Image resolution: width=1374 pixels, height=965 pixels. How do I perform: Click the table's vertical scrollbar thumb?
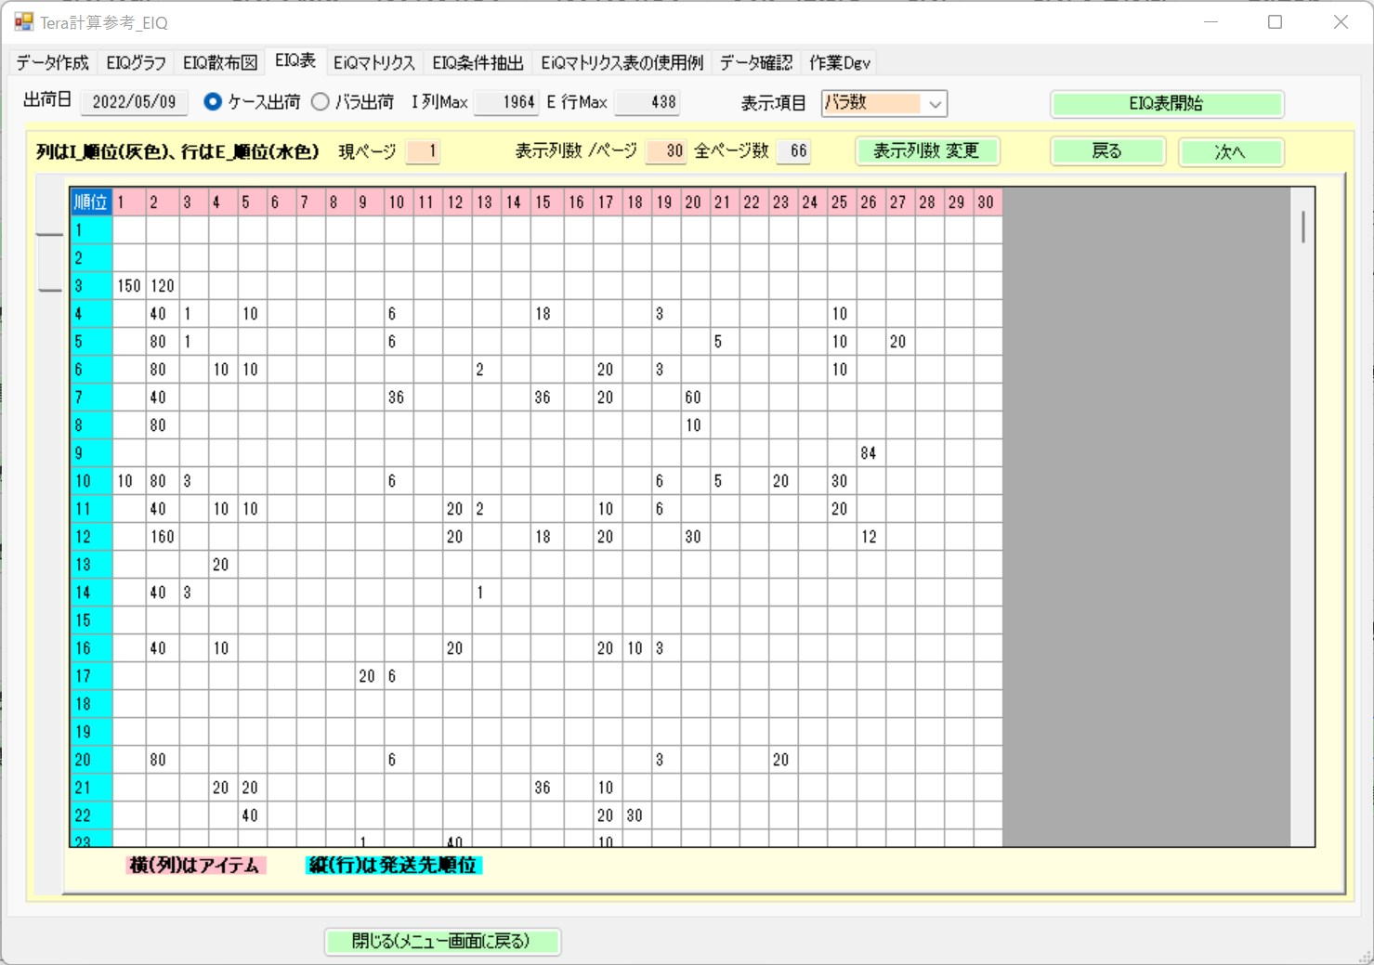click(1302, 227)
